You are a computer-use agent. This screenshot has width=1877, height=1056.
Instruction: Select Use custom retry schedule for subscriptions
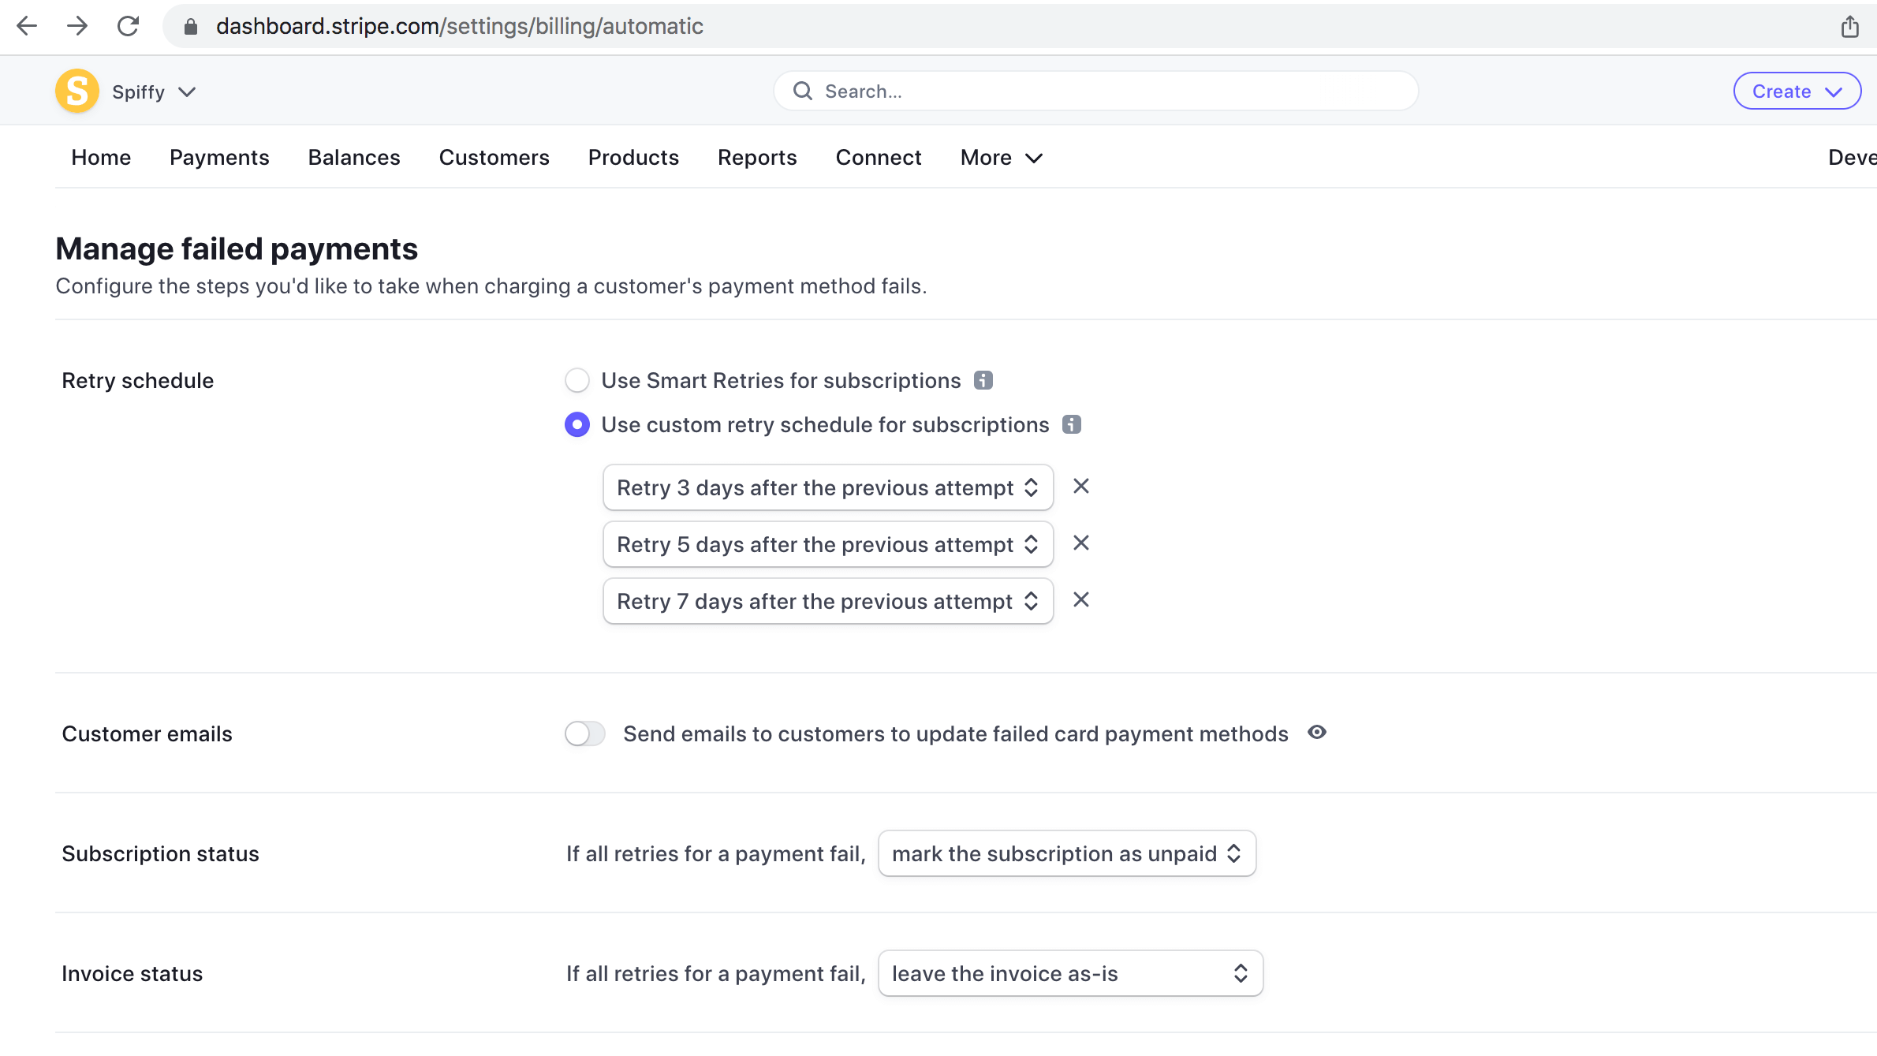tap(577, 424)
